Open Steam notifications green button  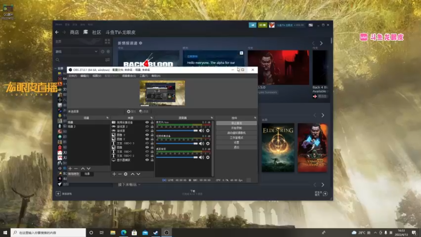point(262,25)
